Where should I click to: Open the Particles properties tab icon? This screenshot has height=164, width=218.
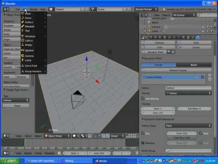point(193,37)
